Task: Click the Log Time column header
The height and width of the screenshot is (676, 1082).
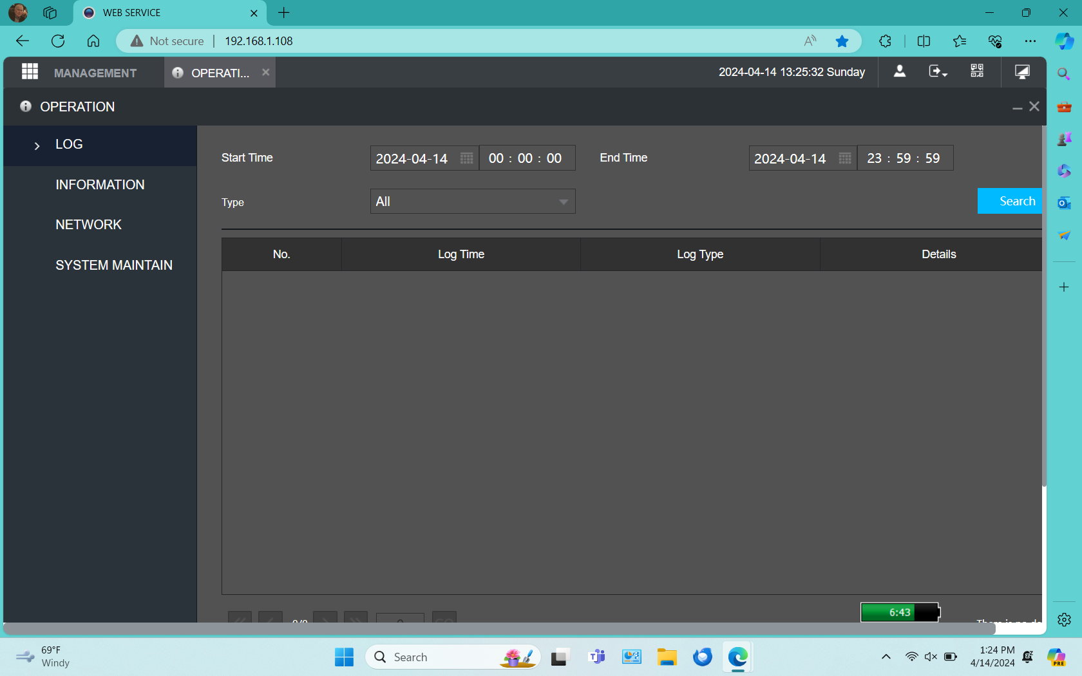Action: (x=461, y=254)
